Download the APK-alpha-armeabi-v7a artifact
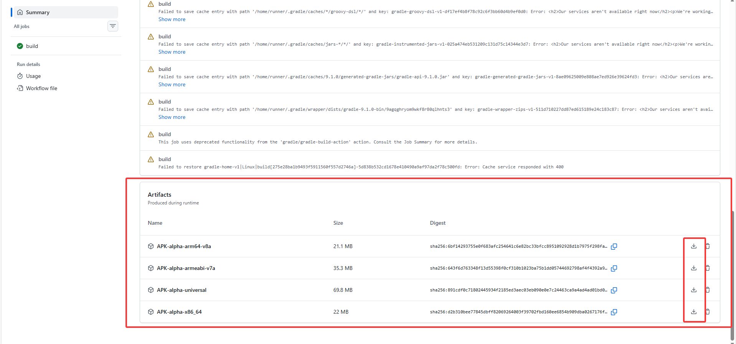This screenshot has height=344, width=736. (x=693, y=268)
